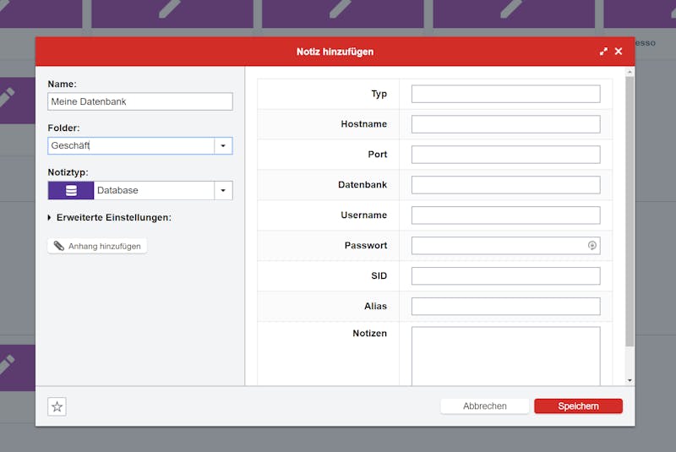676x452 pixels.
Task: Click the Anhang hinzufügen button
Action: pos(97,246)
